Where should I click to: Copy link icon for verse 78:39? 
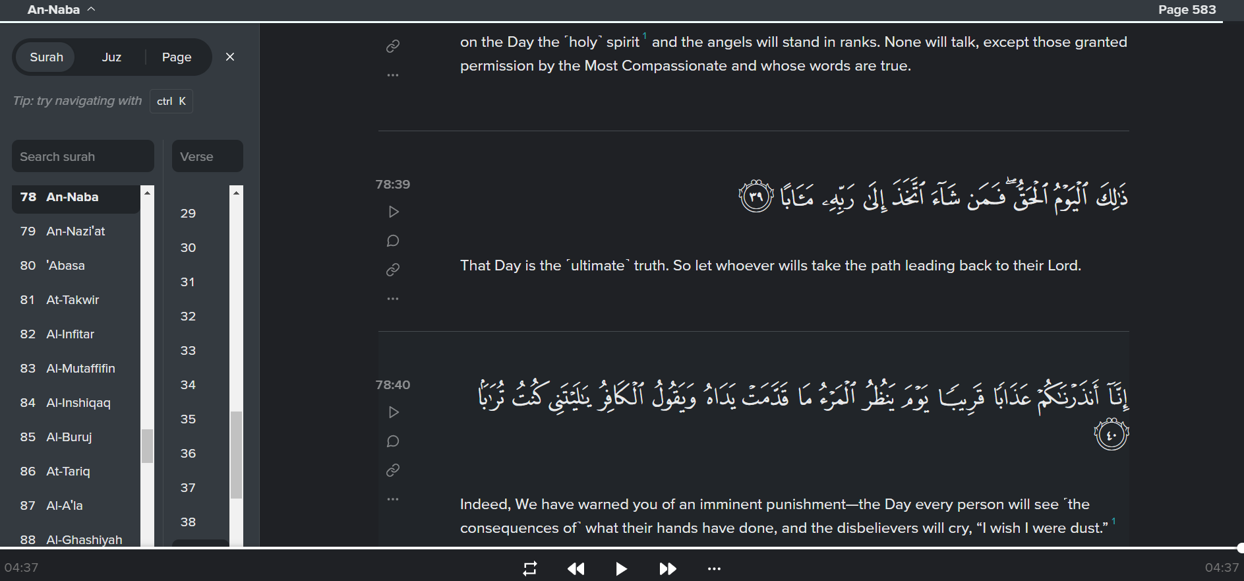tap(393, 270)
